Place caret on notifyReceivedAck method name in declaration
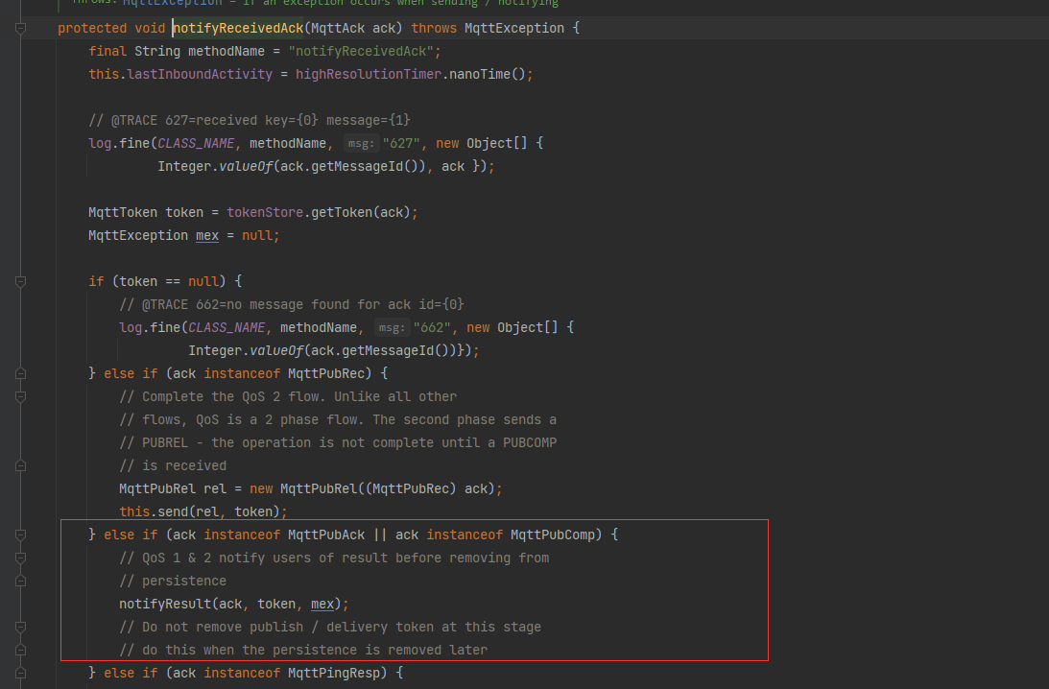 click(x=238, y=28)
